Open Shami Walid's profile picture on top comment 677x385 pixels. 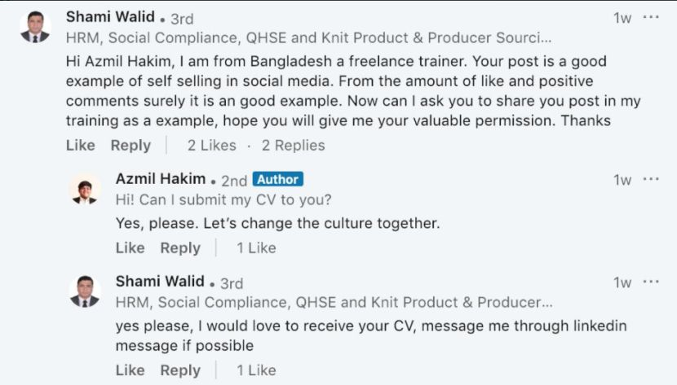[x=35, y=27]
